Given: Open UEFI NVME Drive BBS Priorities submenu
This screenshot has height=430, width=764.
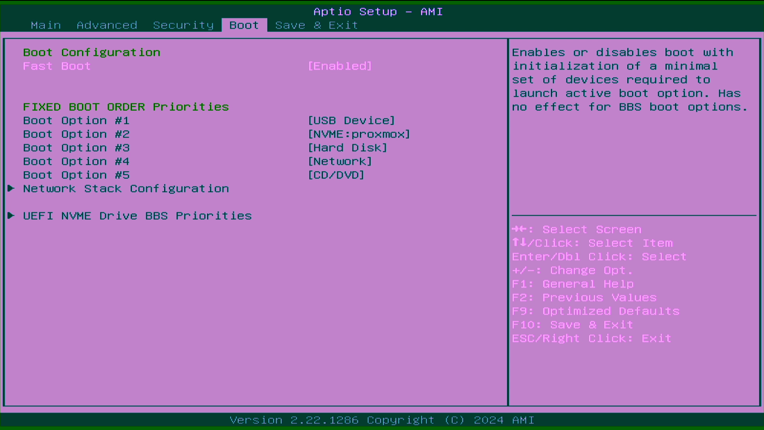Looking at the screenshot, I should [137, 216].
